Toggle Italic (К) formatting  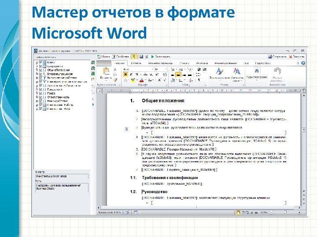(x=131, y=75)
